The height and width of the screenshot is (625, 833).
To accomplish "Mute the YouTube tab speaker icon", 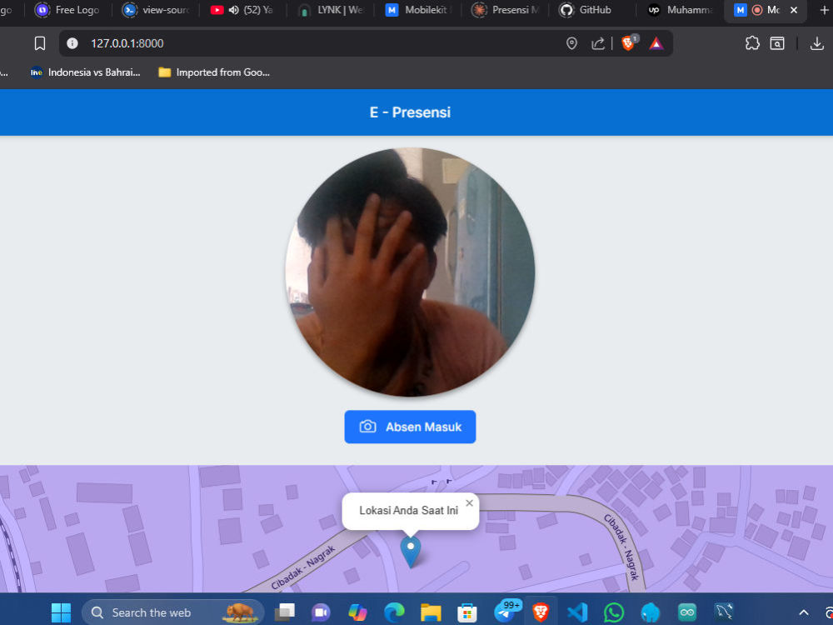I will click(x=233, y=10).
